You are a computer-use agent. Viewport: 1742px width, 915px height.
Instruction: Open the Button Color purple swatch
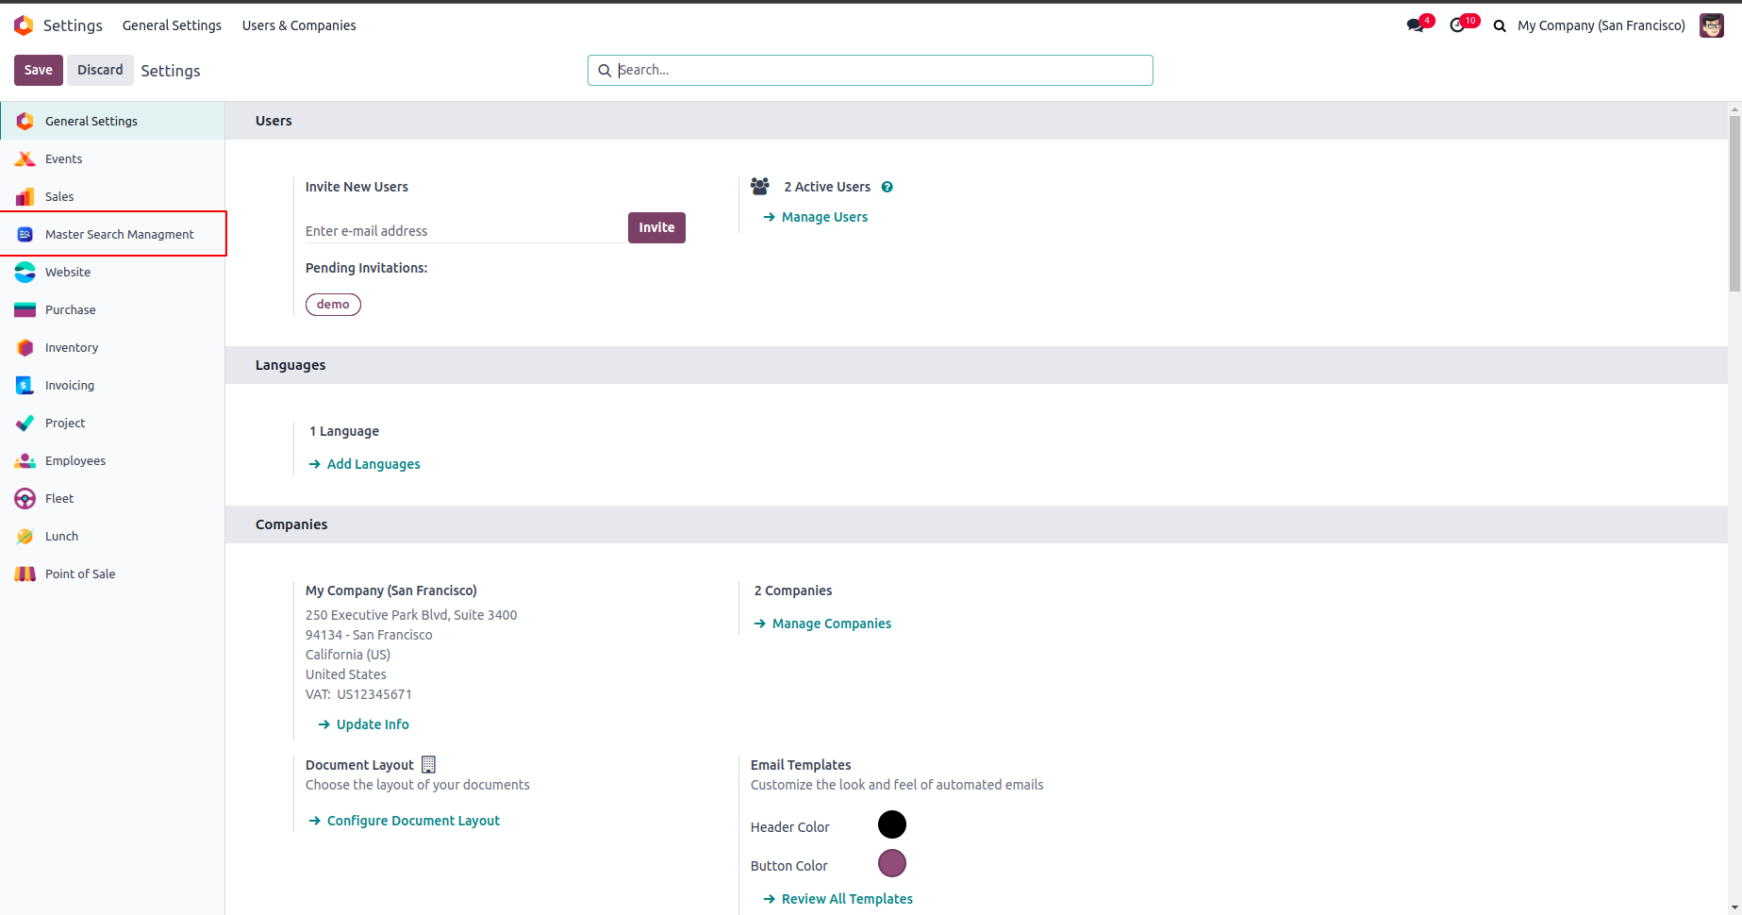tap(891, 863)
